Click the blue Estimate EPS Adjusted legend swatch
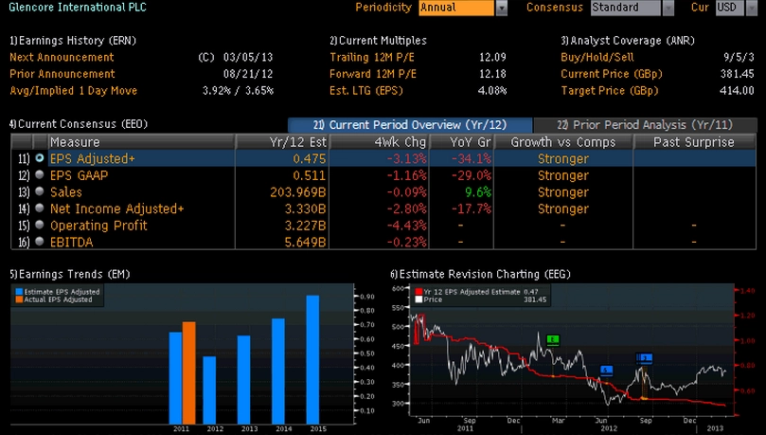 (x=19, y=292)
